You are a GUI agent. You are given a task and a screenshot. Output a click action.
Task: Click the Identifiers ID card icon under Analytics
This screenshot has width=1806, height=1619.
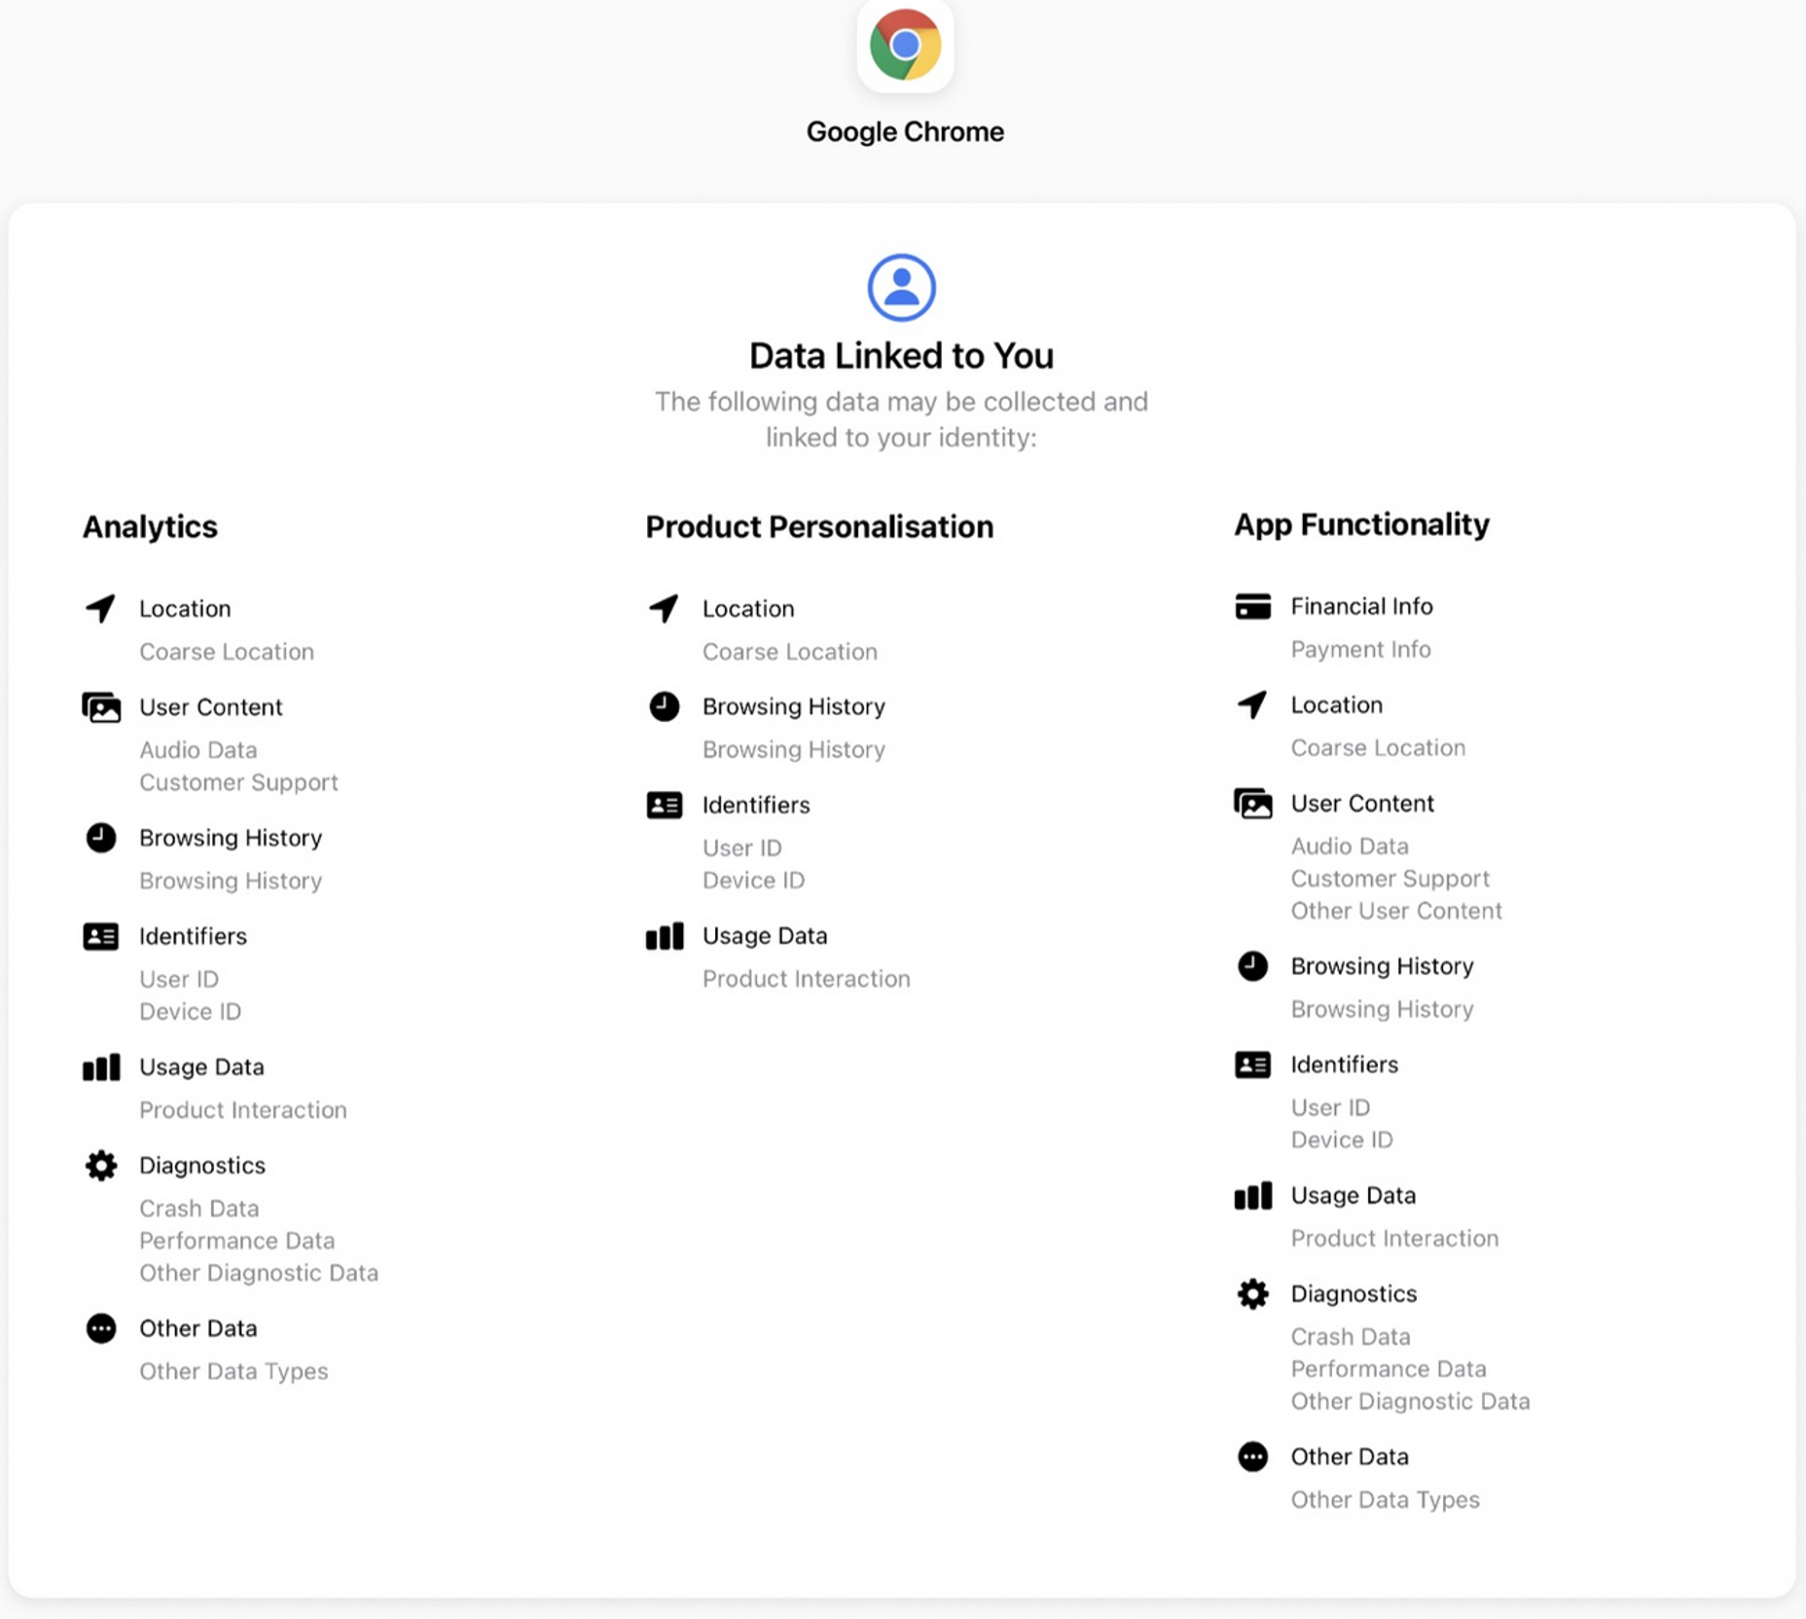(101, 936)
